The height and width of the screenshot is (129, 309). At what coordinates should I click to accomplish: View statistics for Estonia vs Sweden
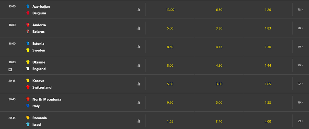coord(138,47)
